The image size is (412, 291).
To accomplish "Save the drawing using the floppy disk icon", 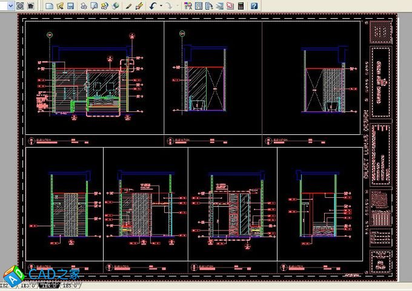I will pyautogui.click(x=70, y=5).
